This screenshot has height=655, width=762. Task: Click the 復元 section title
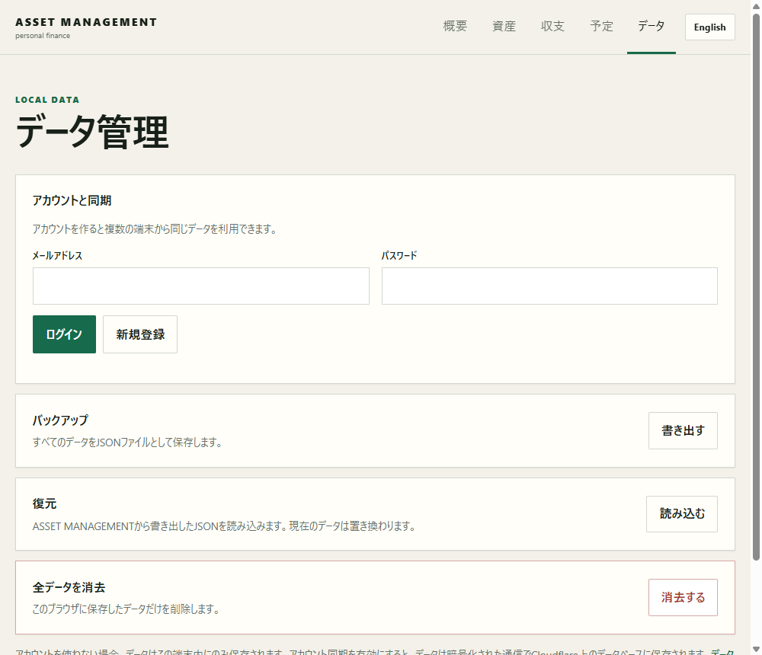pyautogui.click(x=44, y=503)
